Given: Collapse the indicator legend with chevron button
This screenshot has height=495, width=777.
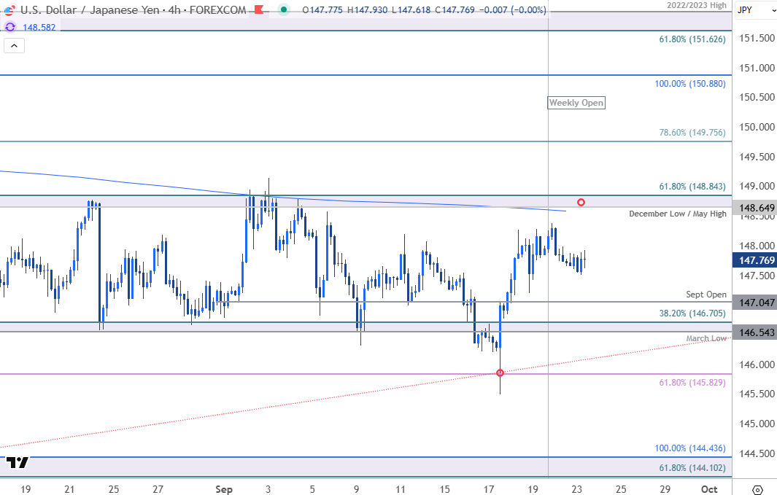Looking at the screenshot, I should click(15, 46).
